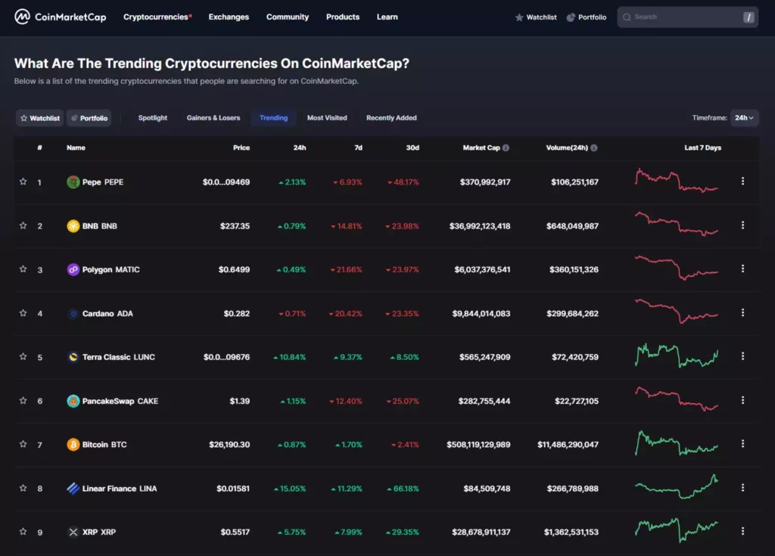775x556 pixels.
Task: Add Cardano to watchlist via star
Action: click(x=24, y=313)
